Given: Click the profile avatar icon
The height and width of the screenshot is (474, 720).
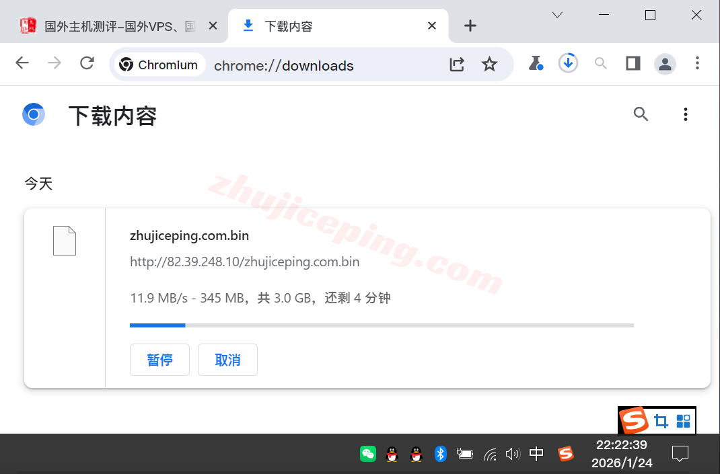Looking at the screenshot, I should point(665,64).
